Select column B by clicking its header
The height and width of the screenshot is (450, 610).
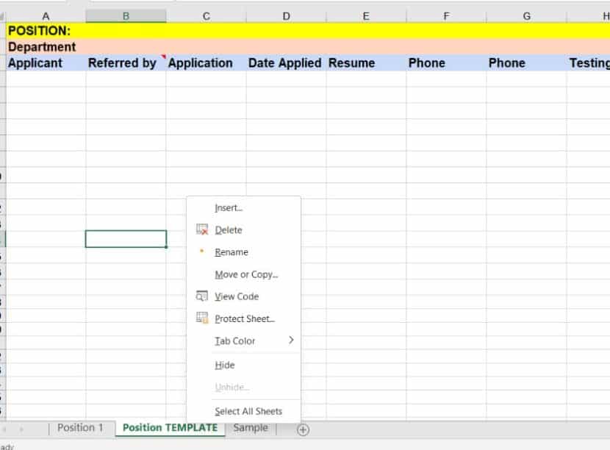126,15
